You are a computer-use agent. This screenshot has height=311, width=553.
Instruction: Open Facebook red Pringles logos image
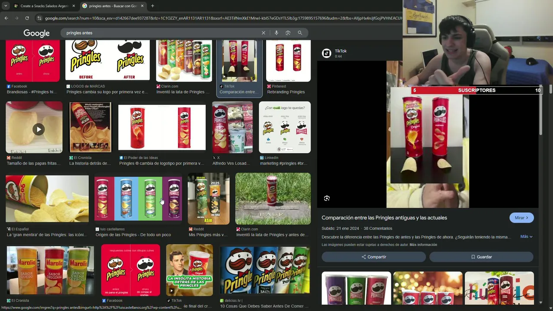coord(130,270)
